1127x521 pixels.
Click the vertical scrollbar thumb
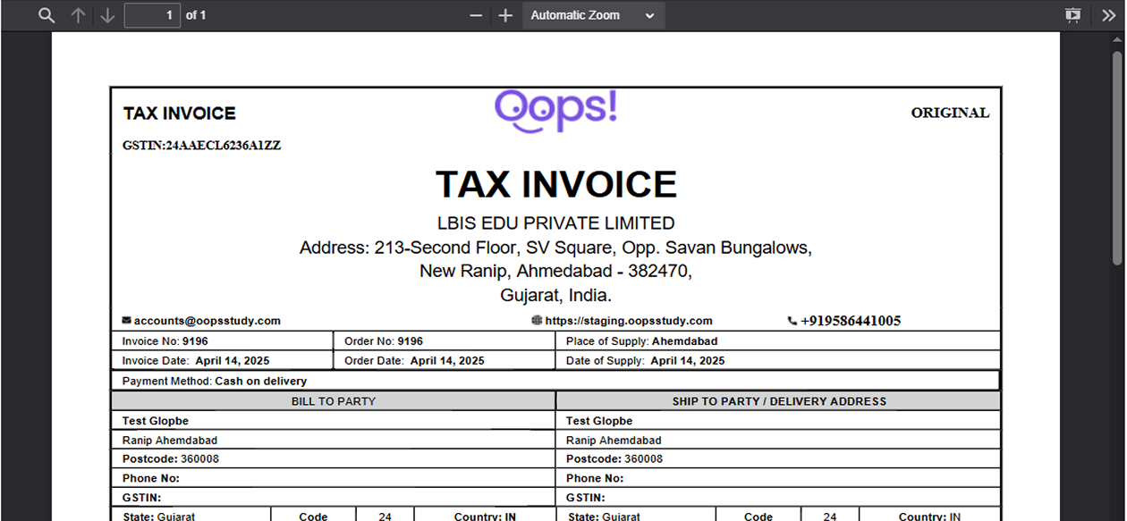1116,156
